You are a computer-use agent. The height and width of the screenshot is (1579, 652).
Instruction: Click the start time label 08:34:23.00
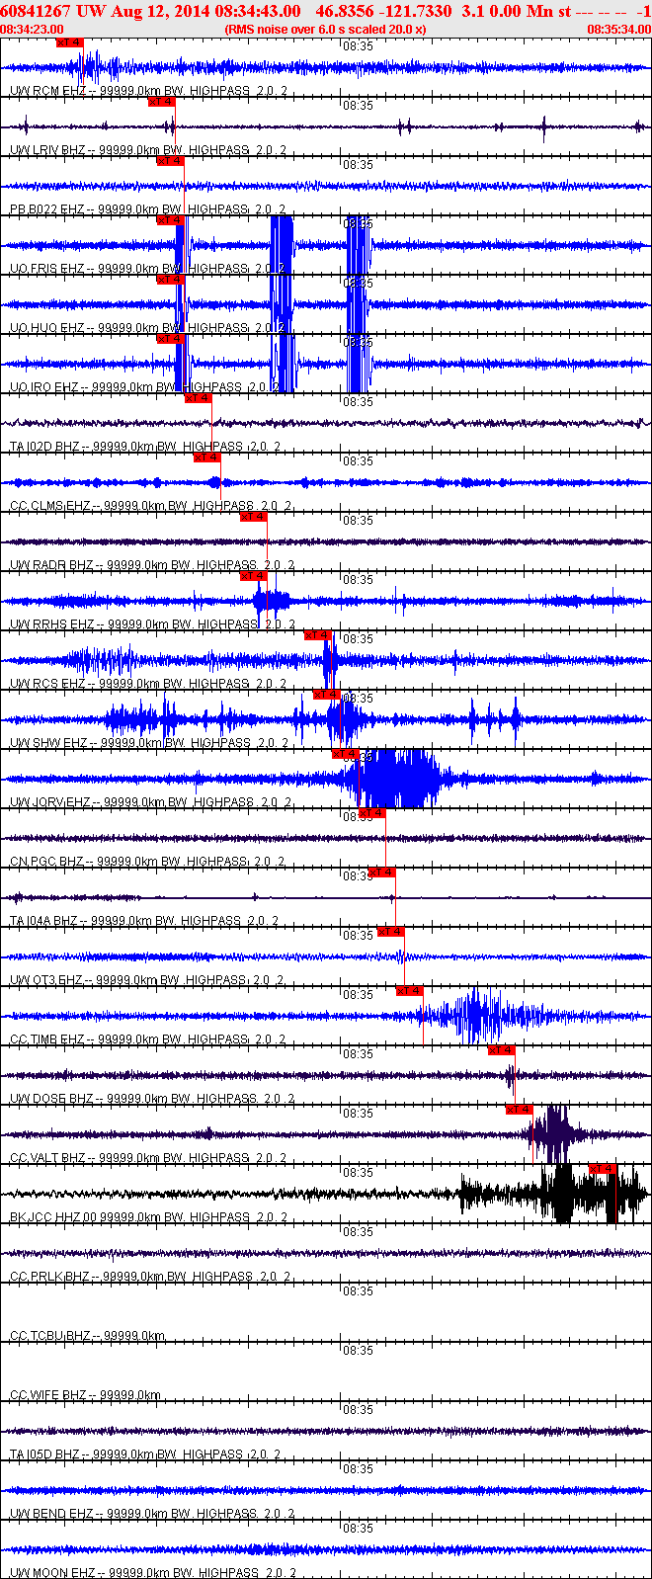click(x=33, y=30)
